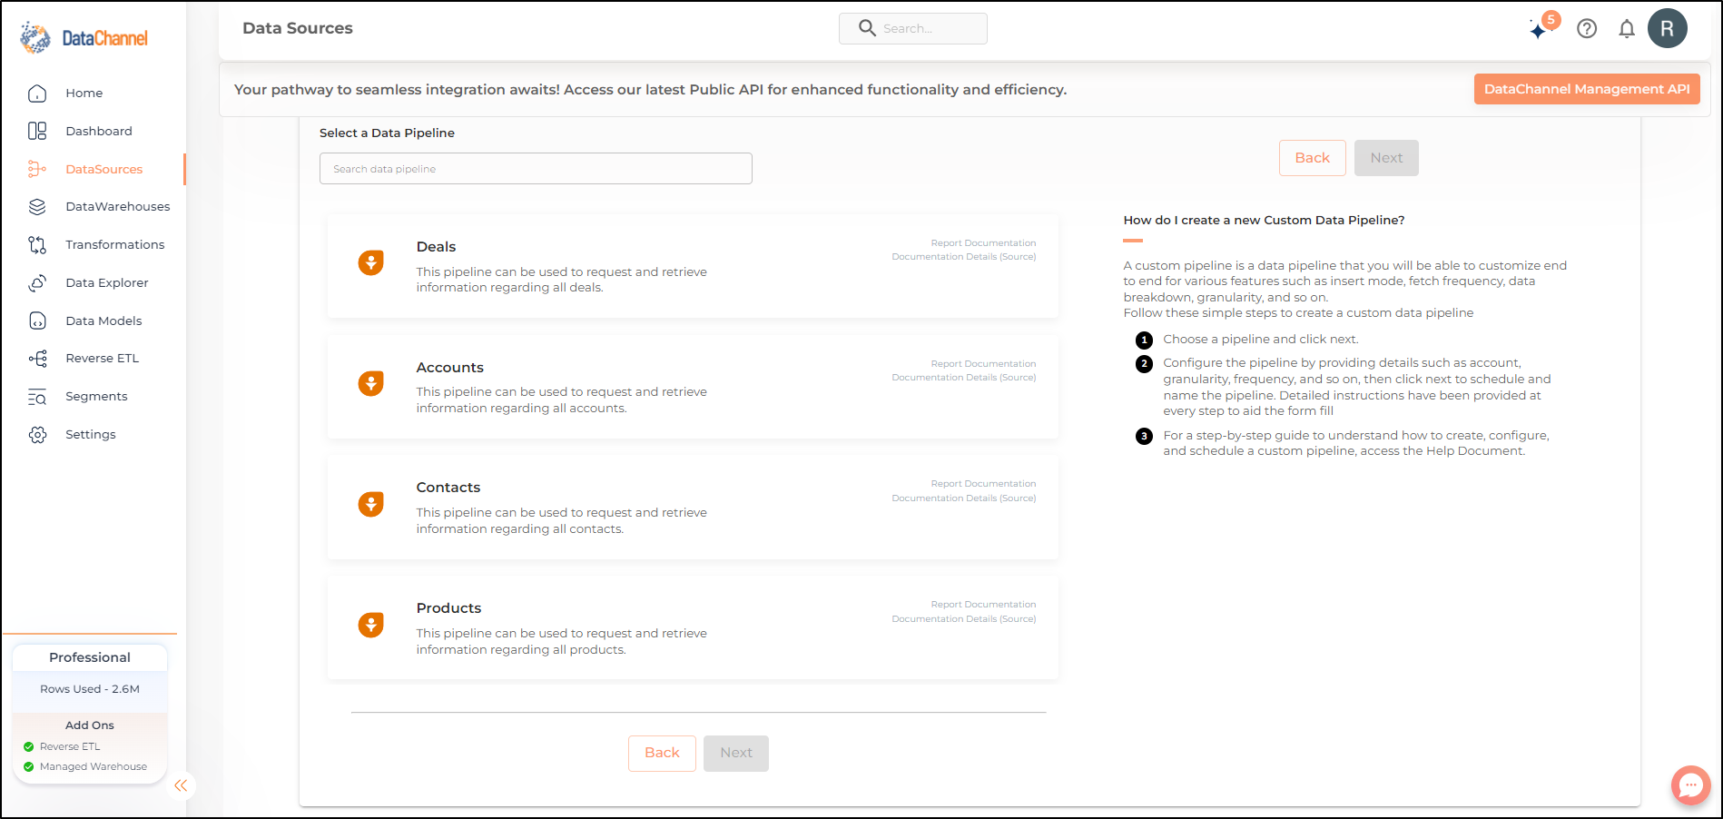
Task: Collapse the sidebar with double chevron
Action: (181, 785)
